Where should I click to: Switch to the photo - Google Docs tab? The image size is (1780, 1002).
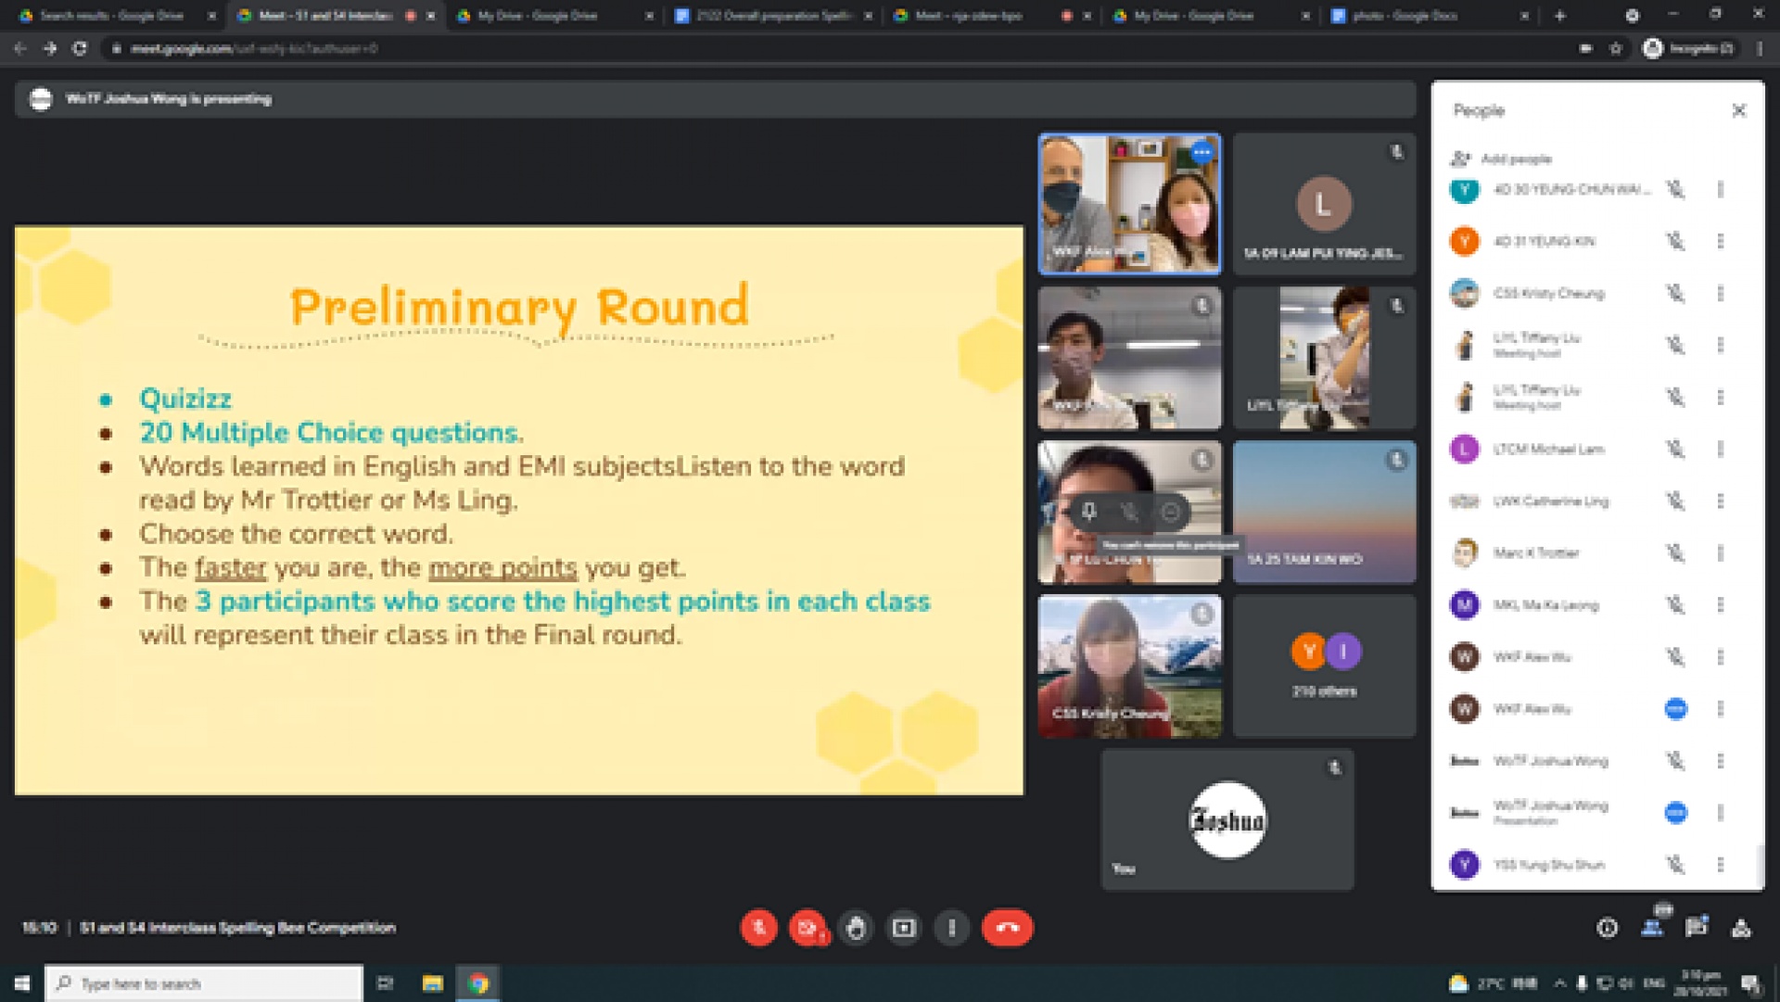(1404, 16)
